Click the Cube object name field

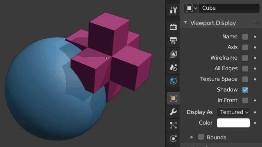coord(229,8)
